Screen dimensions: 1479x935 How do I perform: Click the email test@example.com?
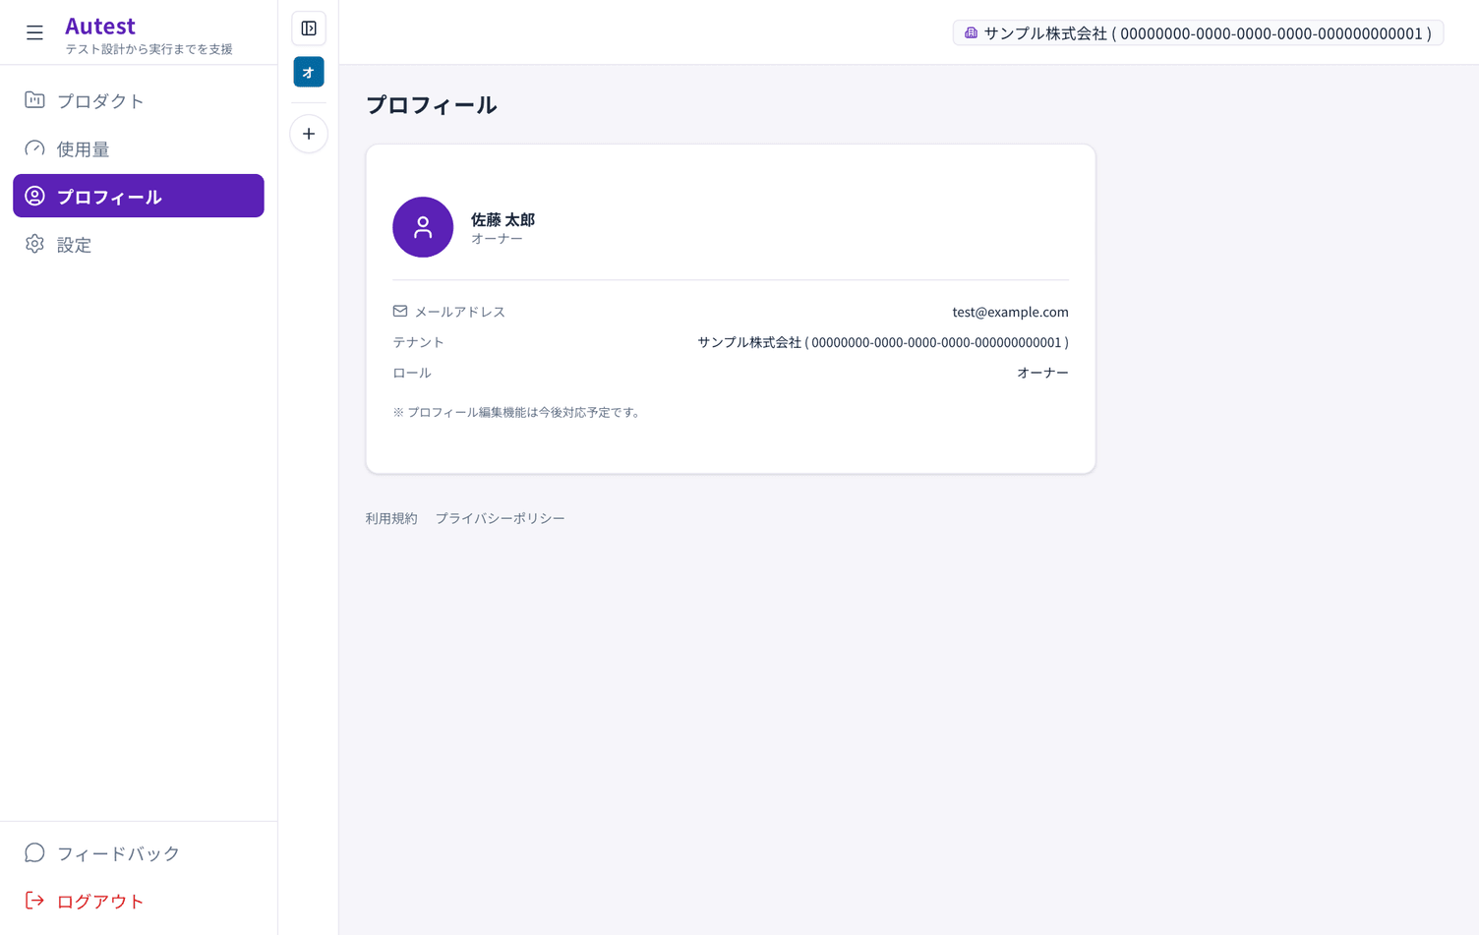pyautogui.click(x=1010, y=312)
